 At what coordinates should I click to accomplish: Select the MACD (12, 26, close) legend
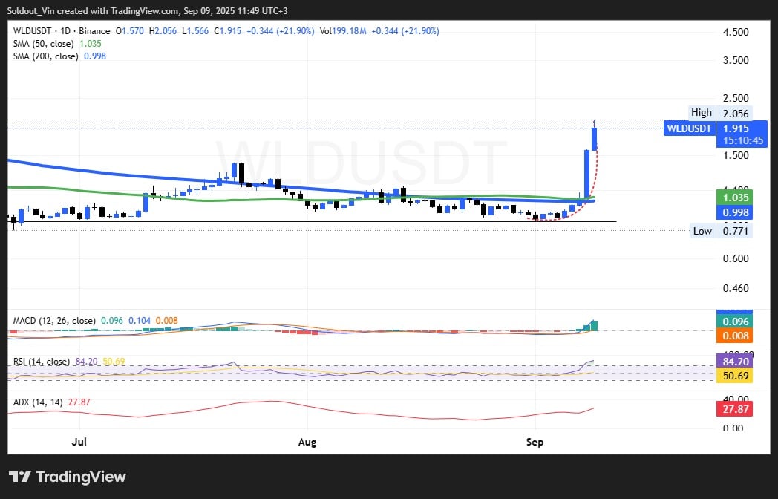coord(54,320)
